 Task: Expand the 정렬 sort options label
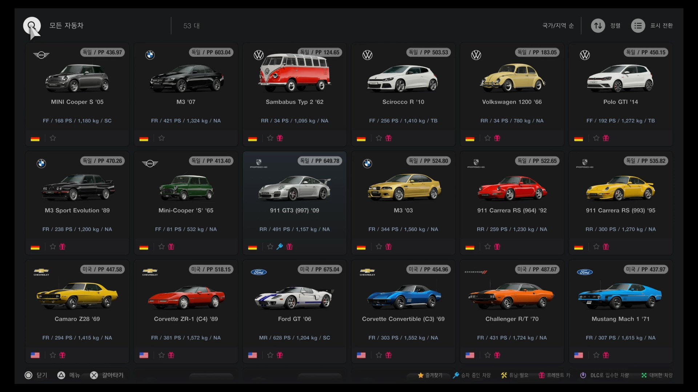click(x=615, y=26)
